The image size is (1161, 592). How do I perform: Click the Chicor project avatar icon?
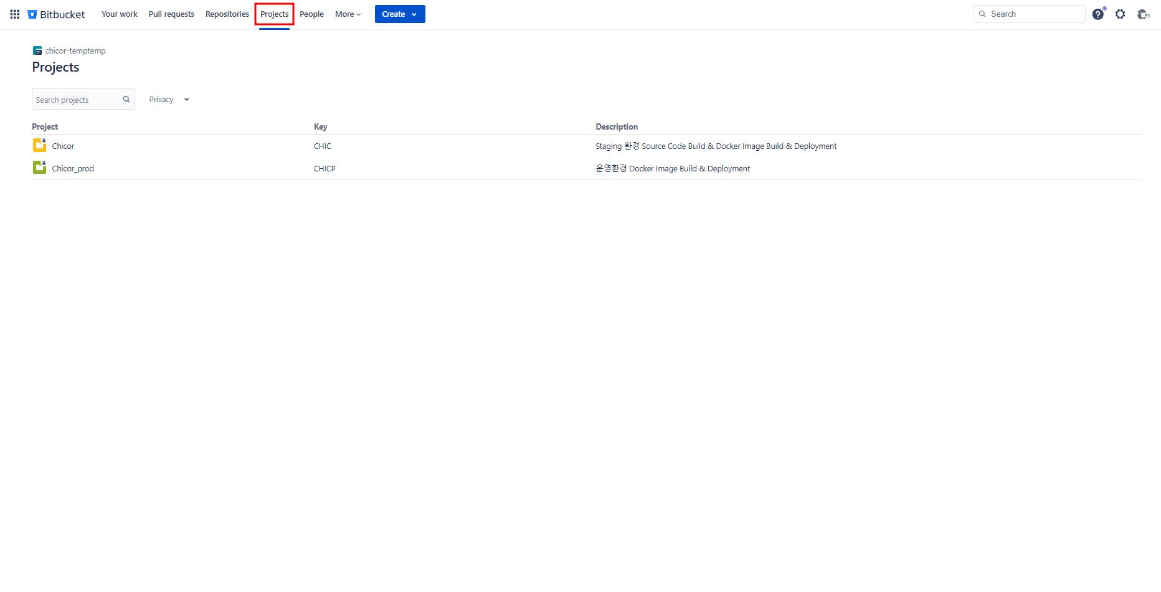coord(39,146)
